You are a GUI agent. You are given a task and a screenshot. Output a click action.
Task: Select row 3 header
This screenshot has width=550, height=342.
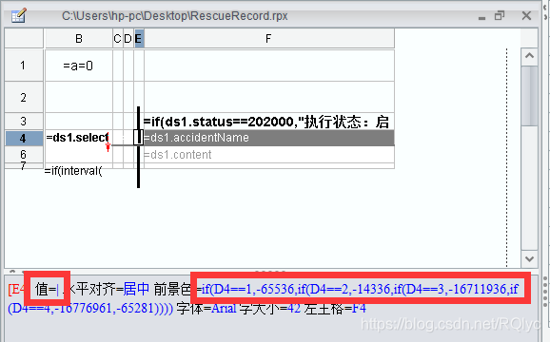pyautogui.click(x=24, y=122)
